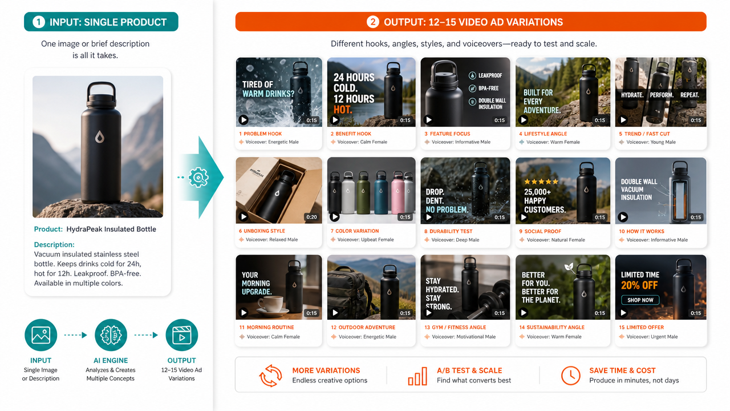Play the Unboxing Style video
Viewport: 730px width, 411px height.
(x=244, y=217)
